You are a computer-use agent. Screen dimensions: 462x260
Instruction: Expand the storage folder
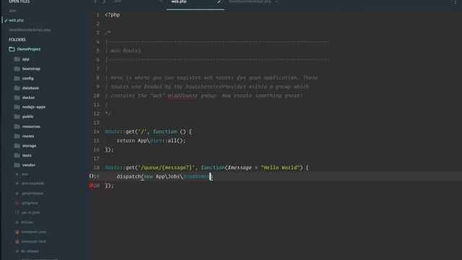[x=29, y=146]
